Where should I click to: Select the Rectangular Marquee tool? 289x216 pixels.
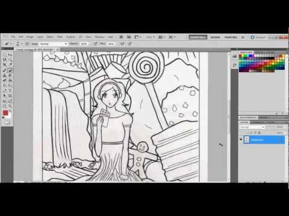point(4,55)
